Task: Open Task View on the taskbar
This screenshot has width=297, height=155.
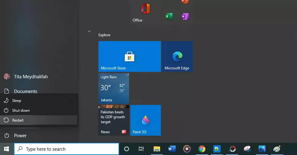Action: (141, 149)
